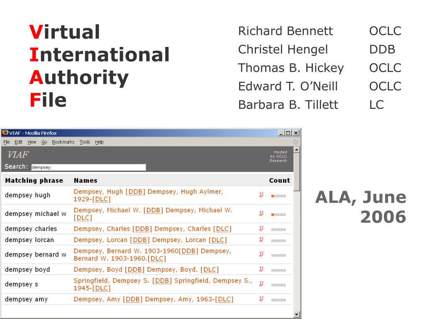Screen dimensions: 425x319
Task: Click the Matching phrase column header
Action: pos(34,181)
